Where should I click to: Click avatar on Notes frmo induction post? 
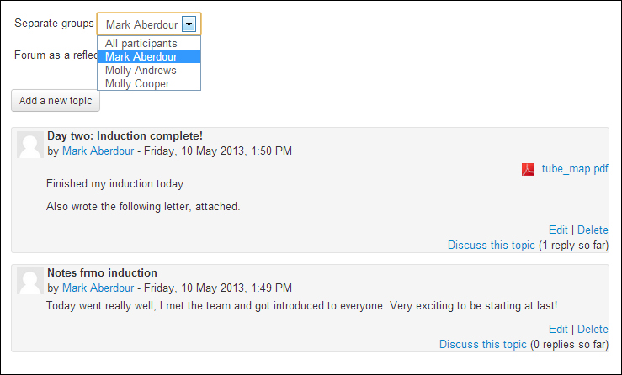point(30,283)
